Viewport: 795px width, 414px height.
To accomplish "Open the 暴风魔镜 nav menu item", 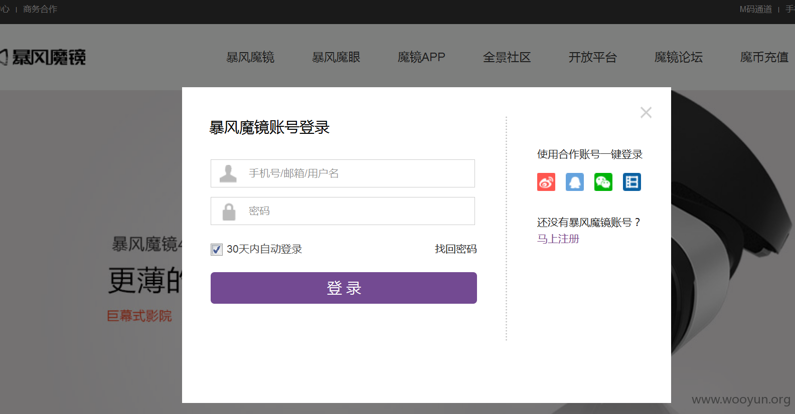I will [x=250, y=57].
